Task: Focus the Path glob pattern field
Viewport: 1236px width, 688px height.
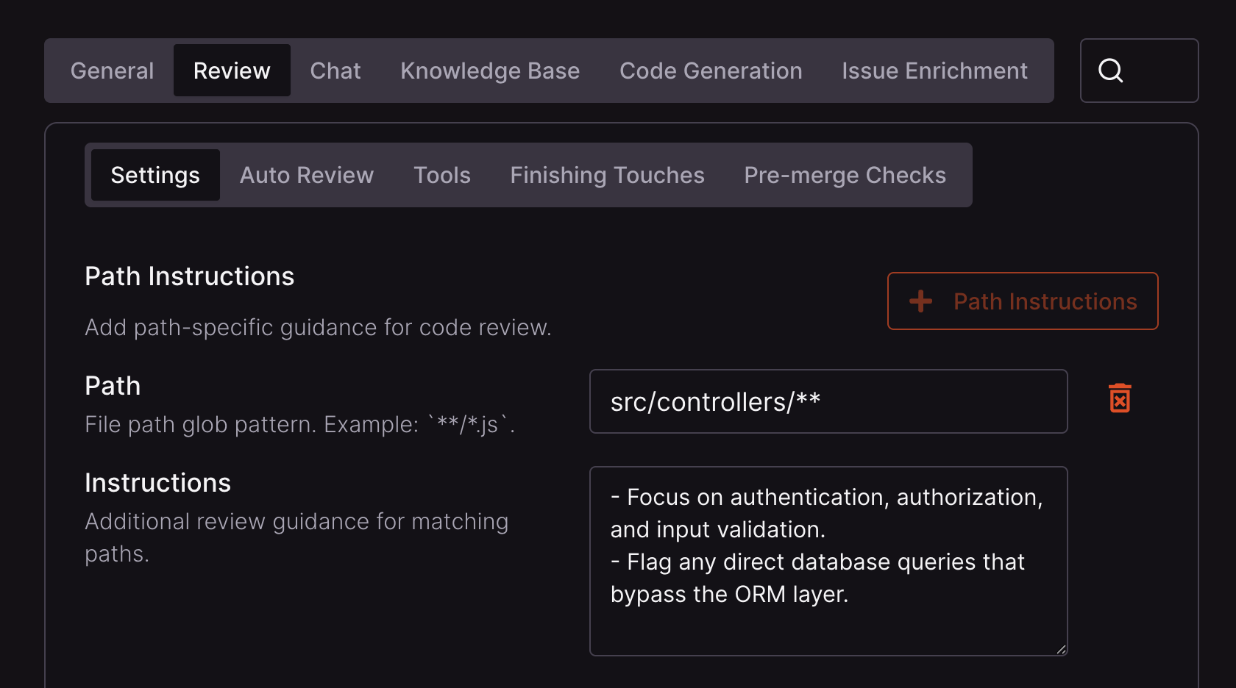Action: (828, 401)
